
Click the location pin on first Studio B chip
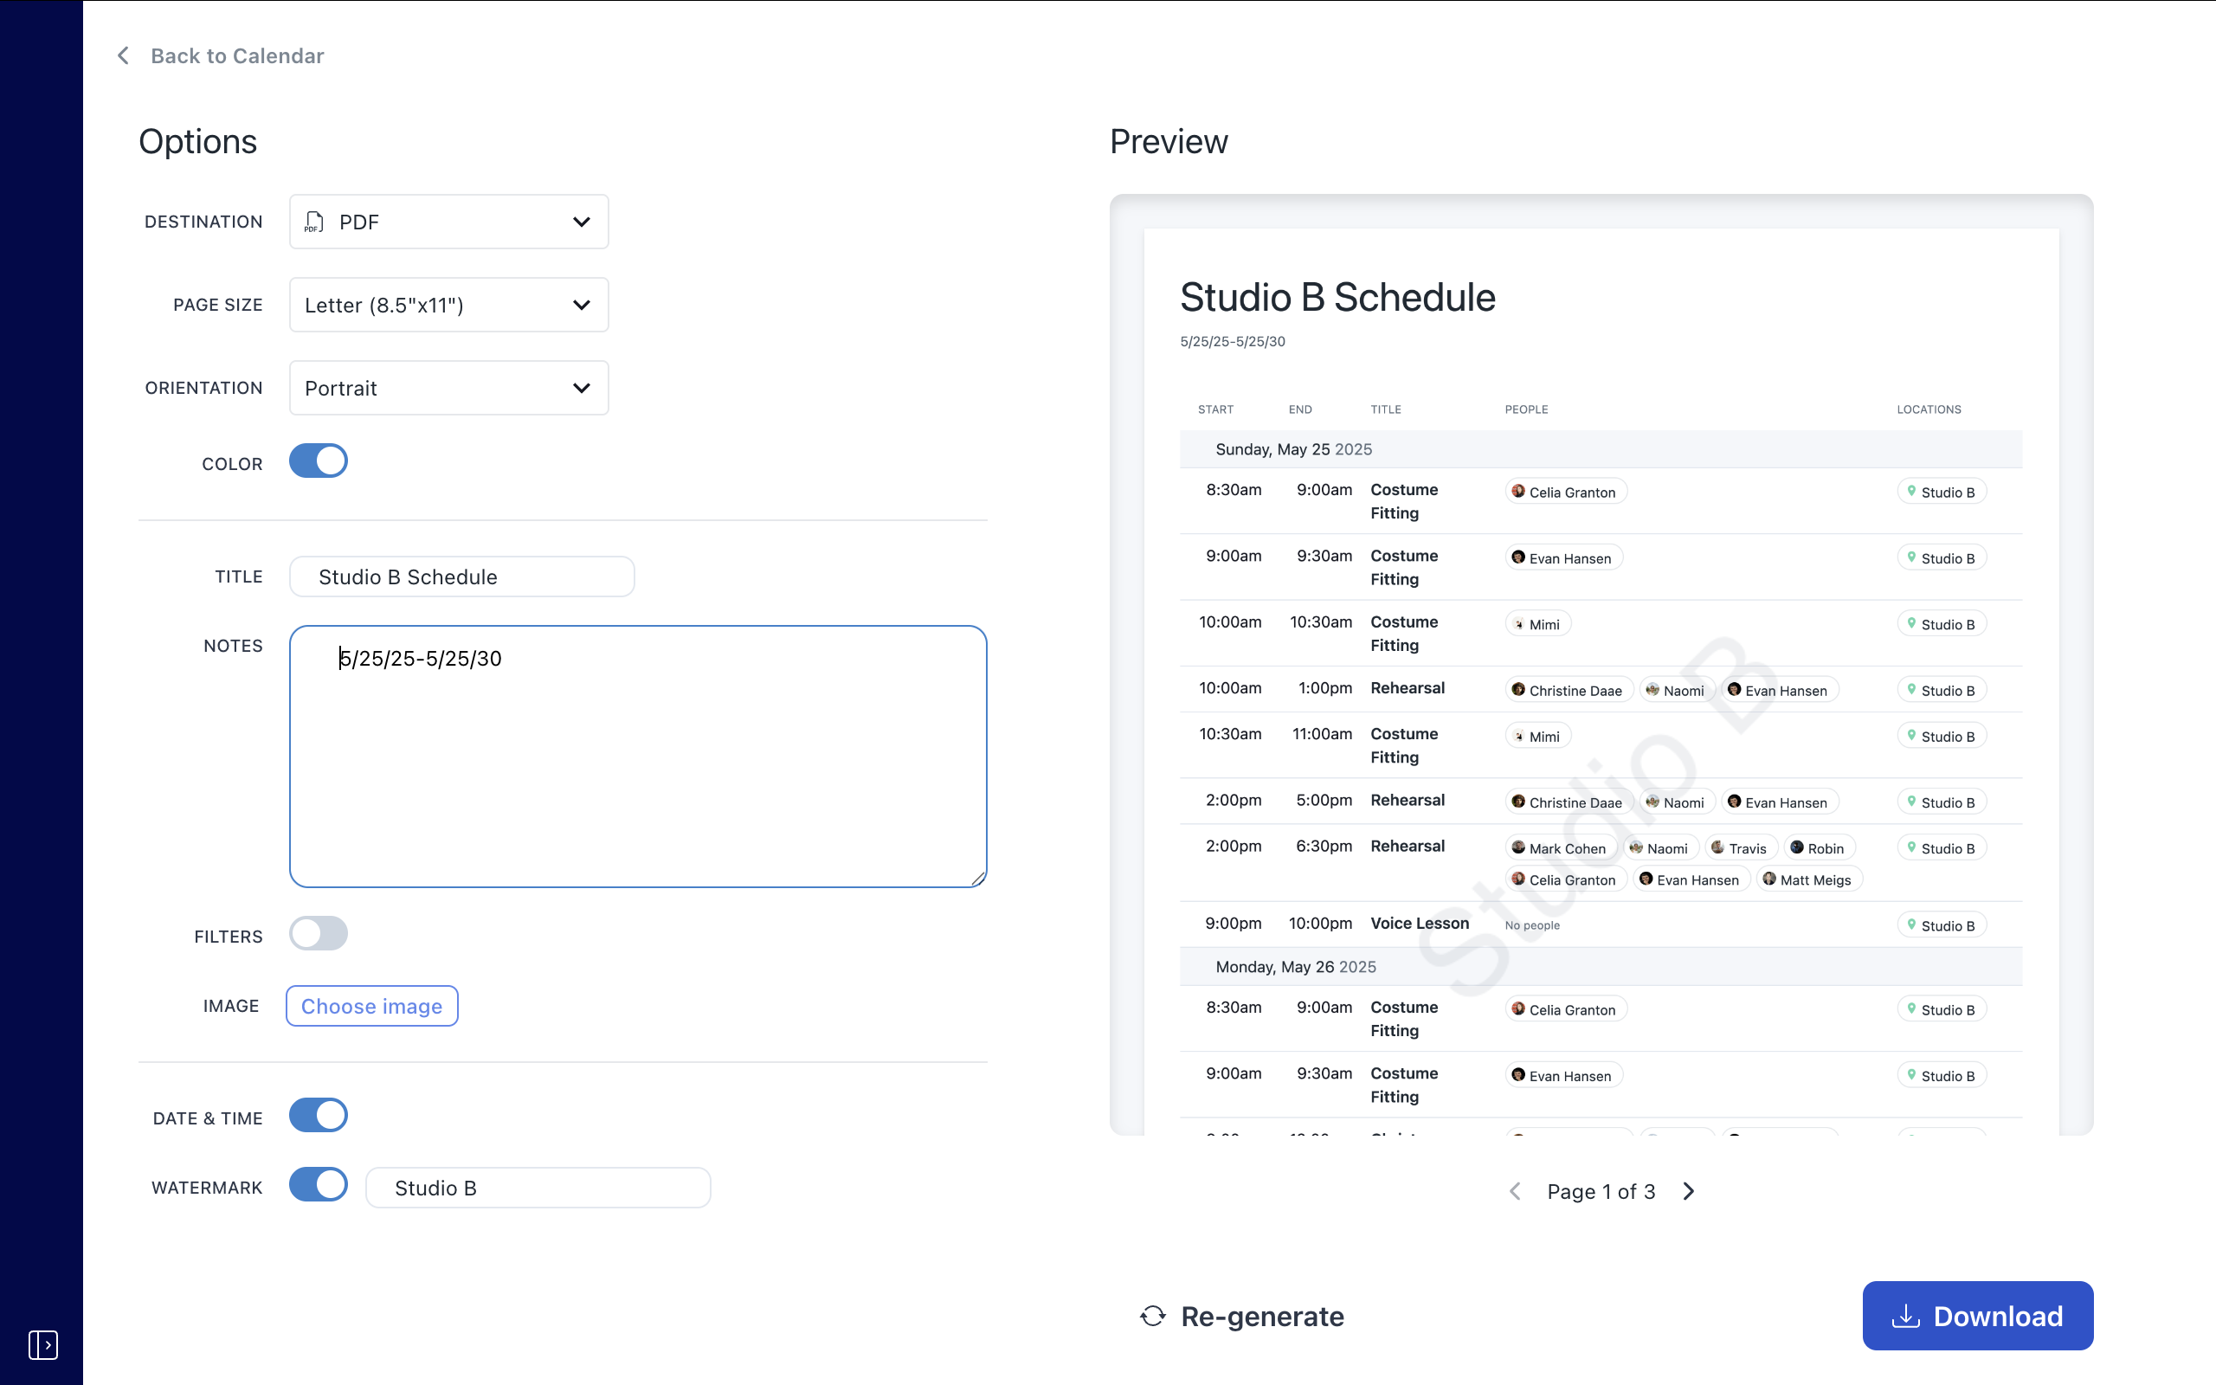pyautogui.click(x=1913, y=491)
